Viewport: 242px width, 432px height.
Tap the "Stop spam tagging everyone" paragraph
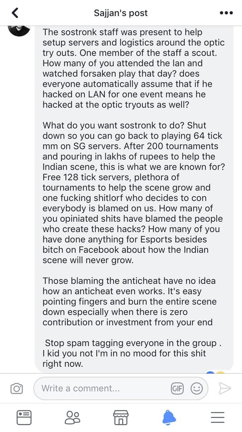point(132,353)
